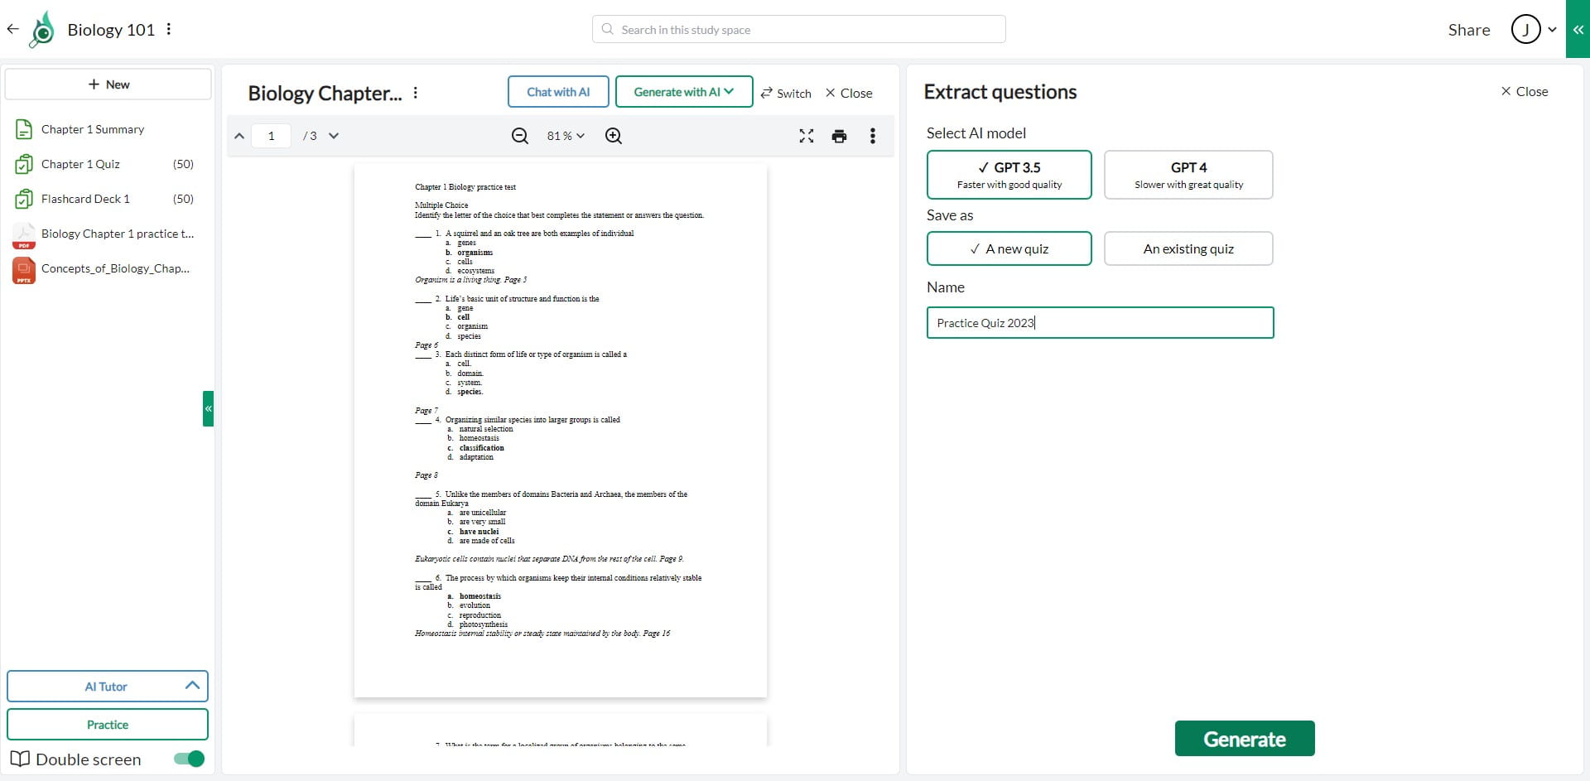
Task: Click the search in study space field
Action: point(799,29)
